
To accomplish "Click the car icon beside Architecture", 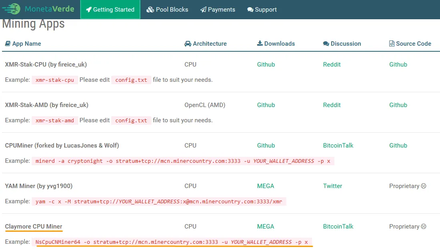I will (x=188, y=44).
